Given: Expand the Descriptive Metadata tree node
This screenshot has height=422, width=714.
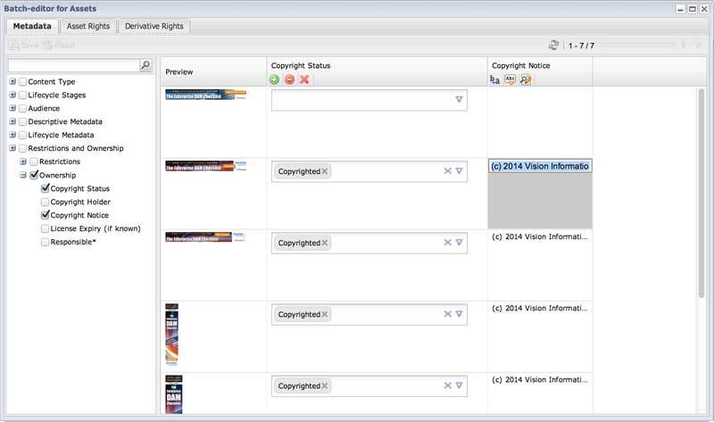Looking at the screenshot, I should [12, 121].
